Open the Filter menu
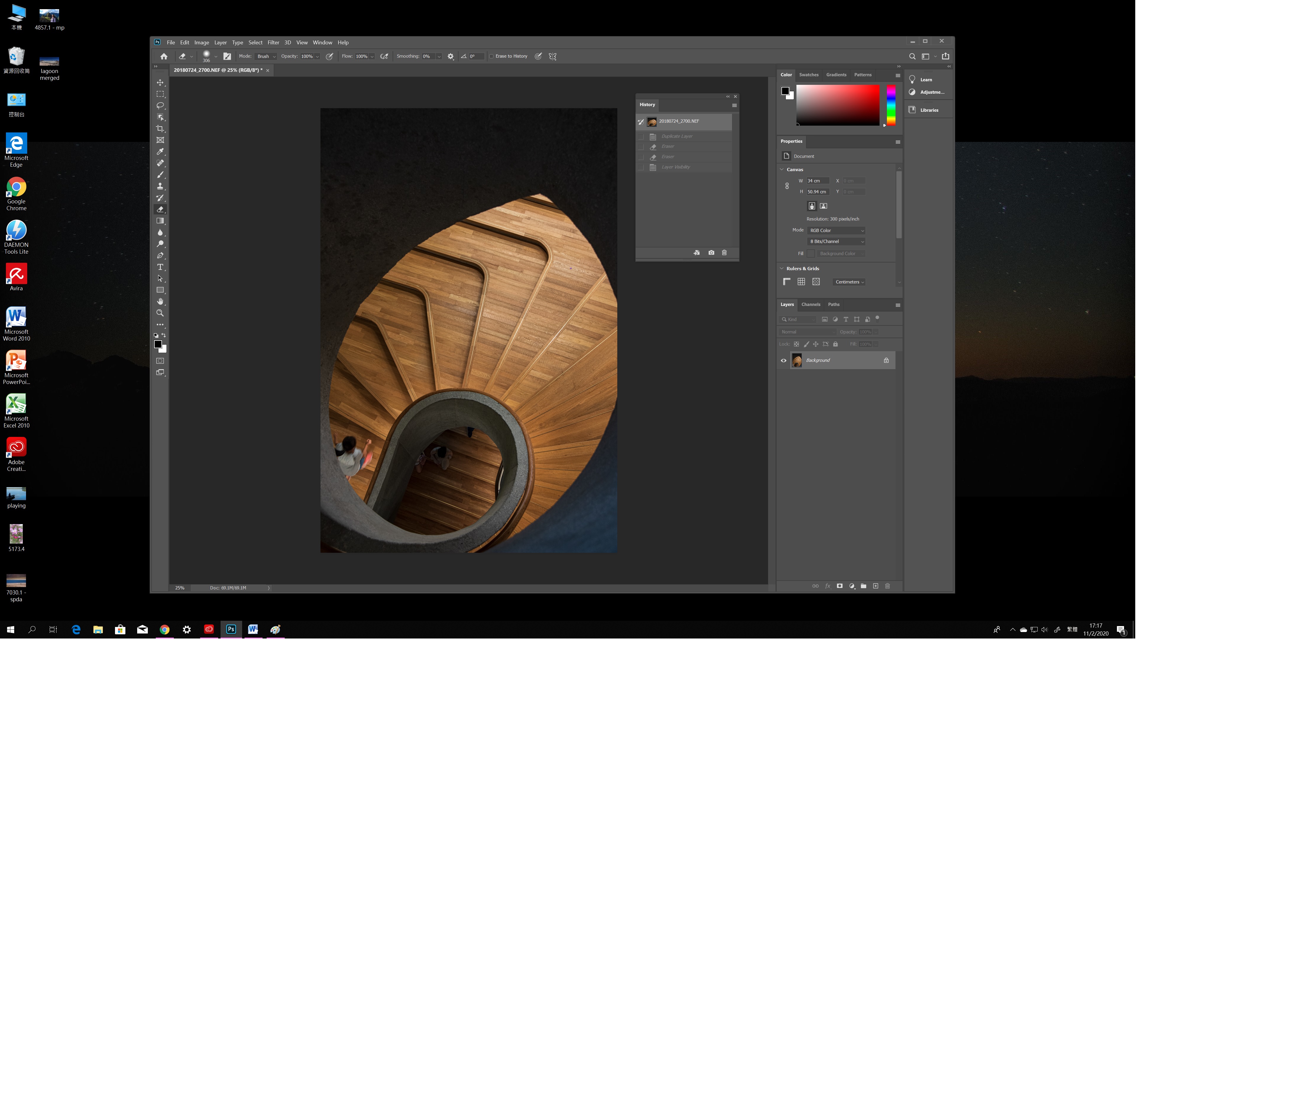 pyautogui.click(x=274, y=42)
